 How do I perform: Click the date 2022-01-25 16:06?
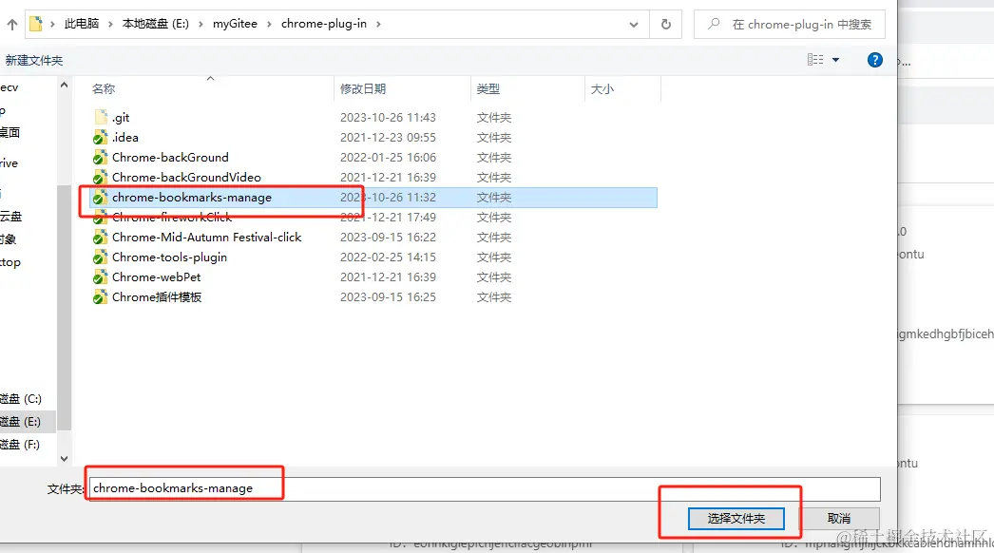pyautogui.click(x=388, y=158)
